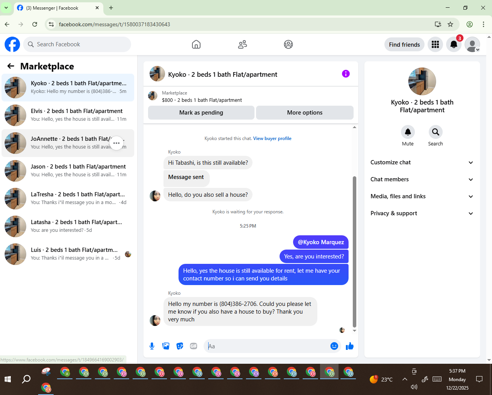Go back using the Marketplace back arrow

point(11,66)
